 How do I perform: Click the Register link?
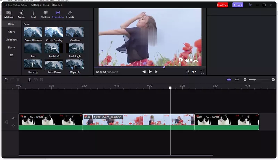57,5
